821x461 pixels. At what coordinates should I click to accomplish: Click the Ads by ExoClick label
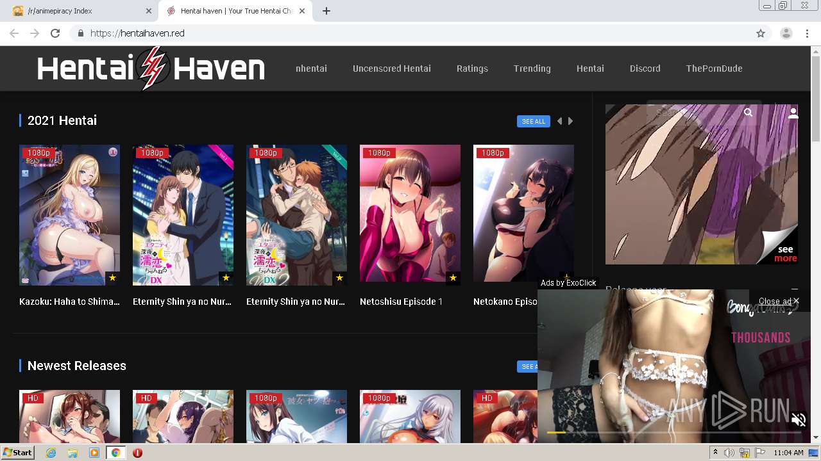point(568,283)
